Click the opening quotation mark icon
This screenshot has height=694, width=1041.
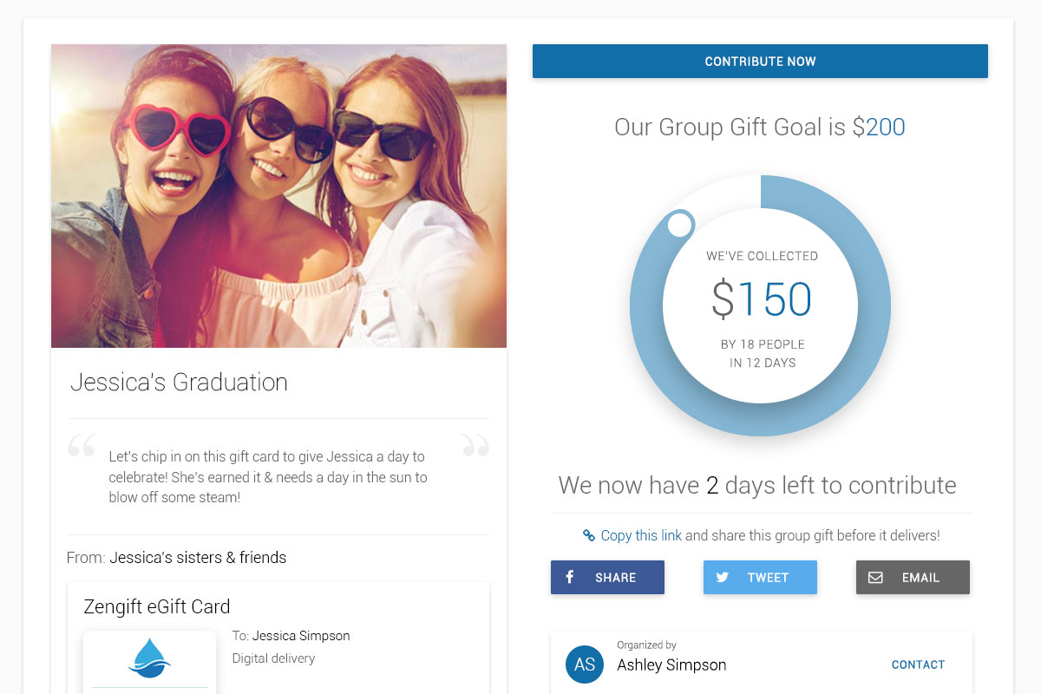(x=82, y=445)
